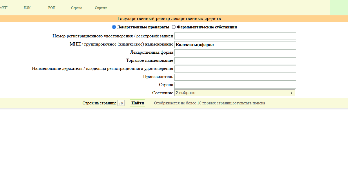Click the Строк на странице number box
The width and height of the screenshot is (348, 174).
pyautogui.click(x=121, y=103)
